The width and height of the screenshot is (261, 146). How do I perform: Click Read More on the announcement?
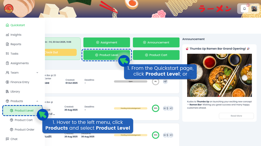[x=236, y=116]
